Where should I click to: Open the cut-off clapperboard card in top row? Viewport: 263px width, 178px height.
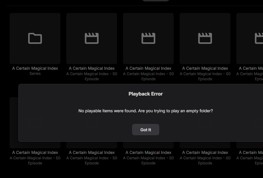250,39
